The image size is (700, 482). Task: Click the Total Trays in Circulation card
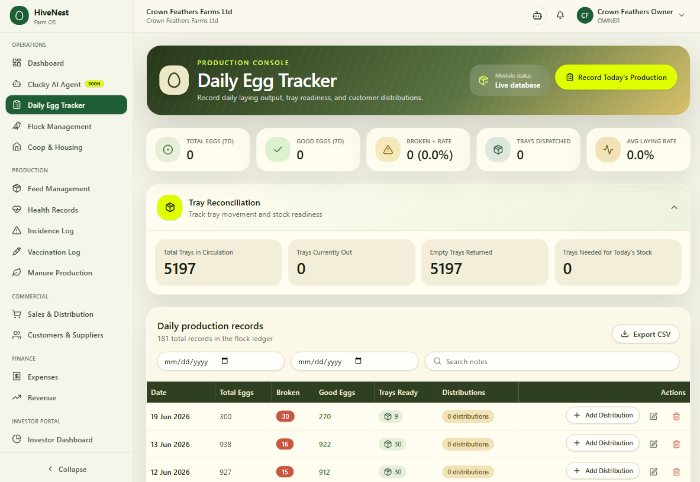click(x=219, y=263)
